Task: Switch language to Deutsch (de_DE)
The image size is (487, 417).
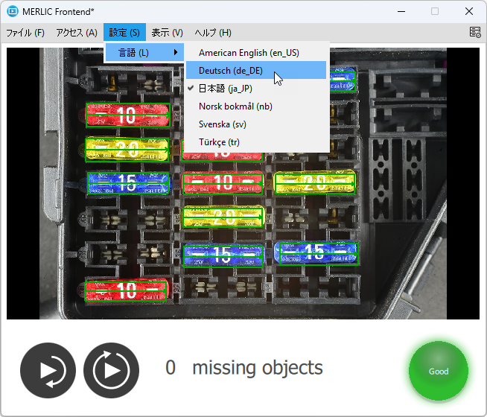Action: (231, 71)
